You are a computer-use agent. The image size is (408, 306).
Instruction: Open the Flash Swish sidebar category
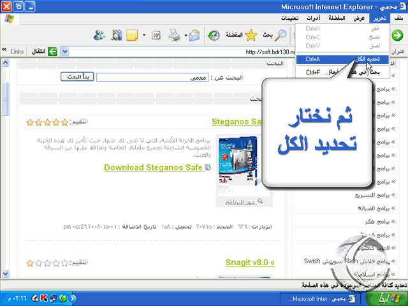[347, 261]
